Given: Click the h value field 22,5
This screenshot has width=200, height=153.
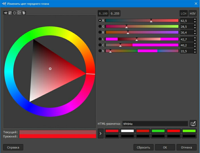Looking at the screenshot, I should click(187, 51).
